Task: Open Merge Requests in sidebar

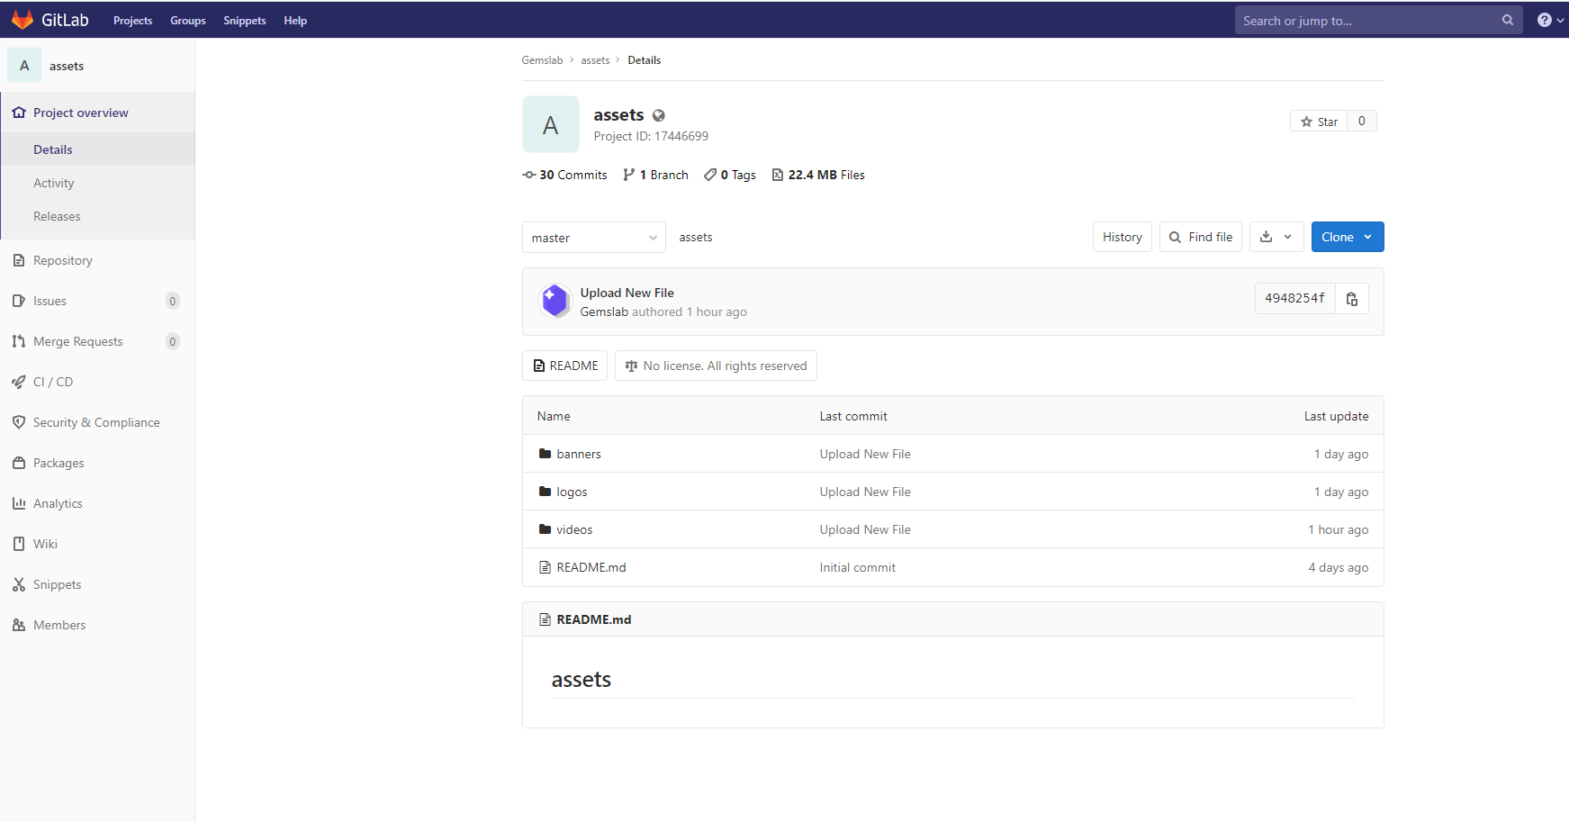Action: click(77, 341)
